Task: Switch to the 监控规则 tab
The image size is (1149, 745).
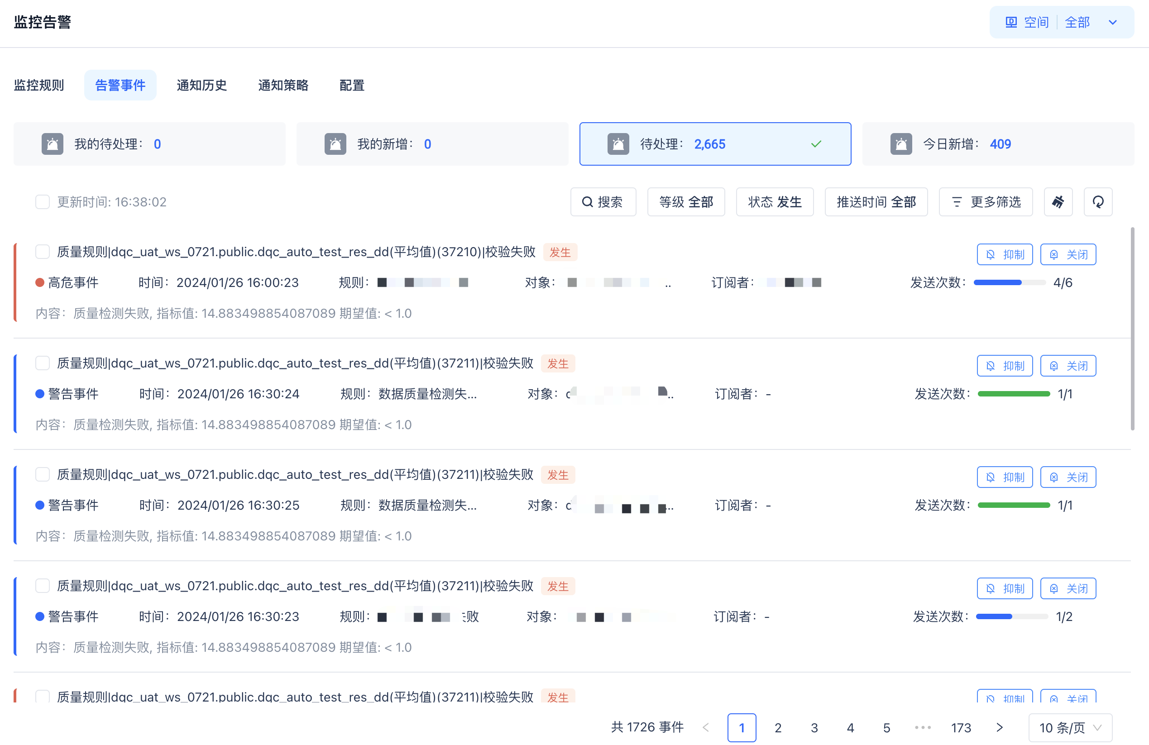Action: pyautogui.click(x=38, y=85)
